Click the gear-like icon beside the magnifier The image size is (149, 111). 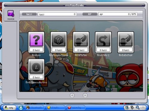[132, 107]
